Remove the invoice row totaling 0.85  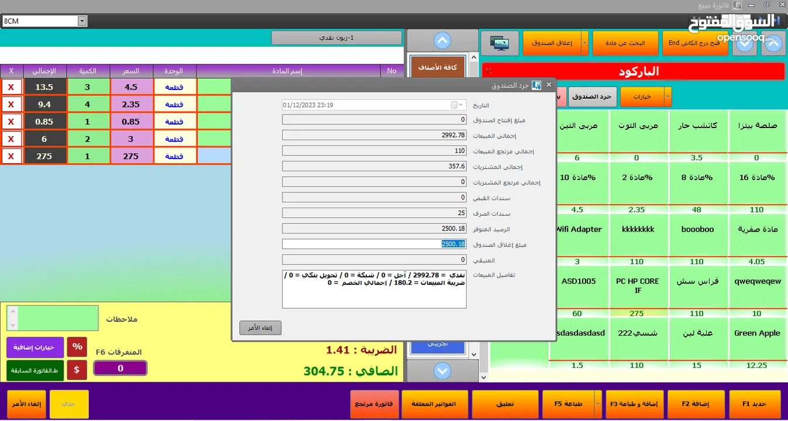click(x=11, y=122)
